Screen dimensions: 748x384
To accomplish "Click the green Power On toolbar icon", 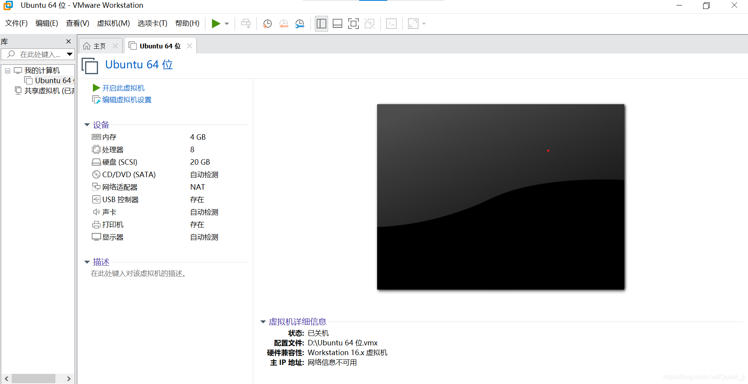I will (216, 24).
